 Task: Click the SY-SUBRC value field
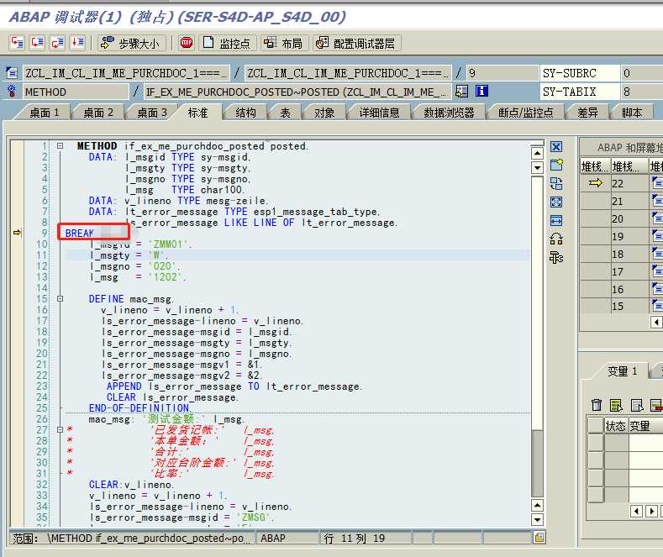pyautogui.click(x=641, y=73)
